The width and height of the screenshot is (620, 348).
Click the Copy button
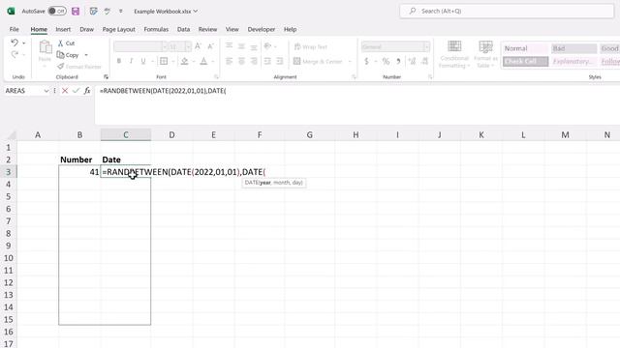pos(68,55)
